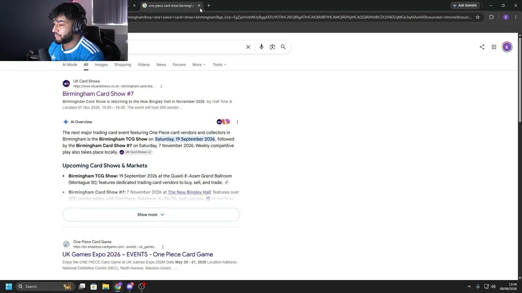
Task: Click the microphone tray icon
Action: tap(478, 286)
